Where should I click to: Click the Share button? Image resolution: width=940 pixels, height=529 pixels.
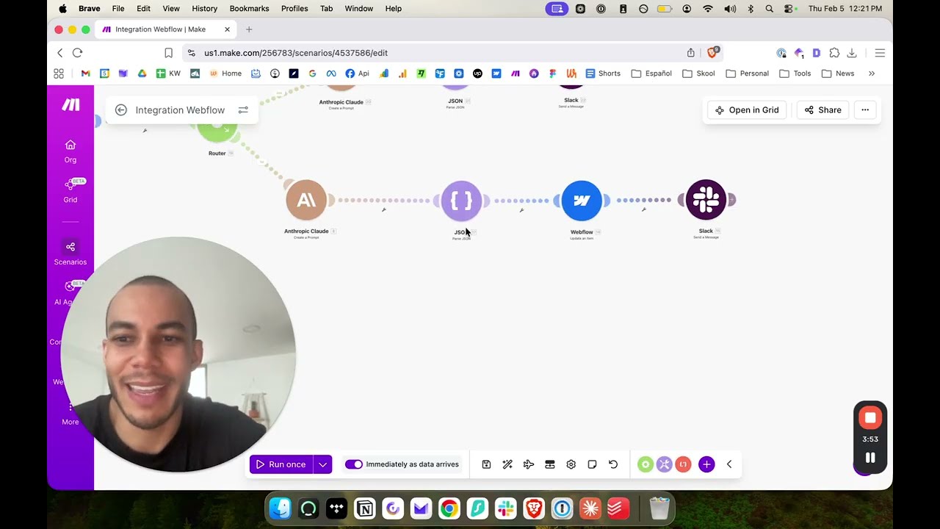click(x=822, y=110)
